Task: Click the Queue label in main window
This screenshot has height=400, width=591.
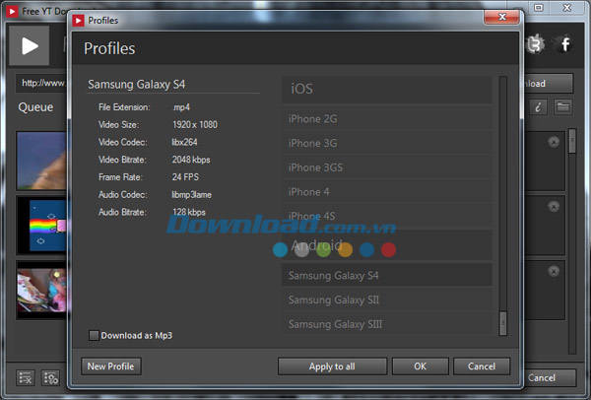Action: [x=35, y=107]
